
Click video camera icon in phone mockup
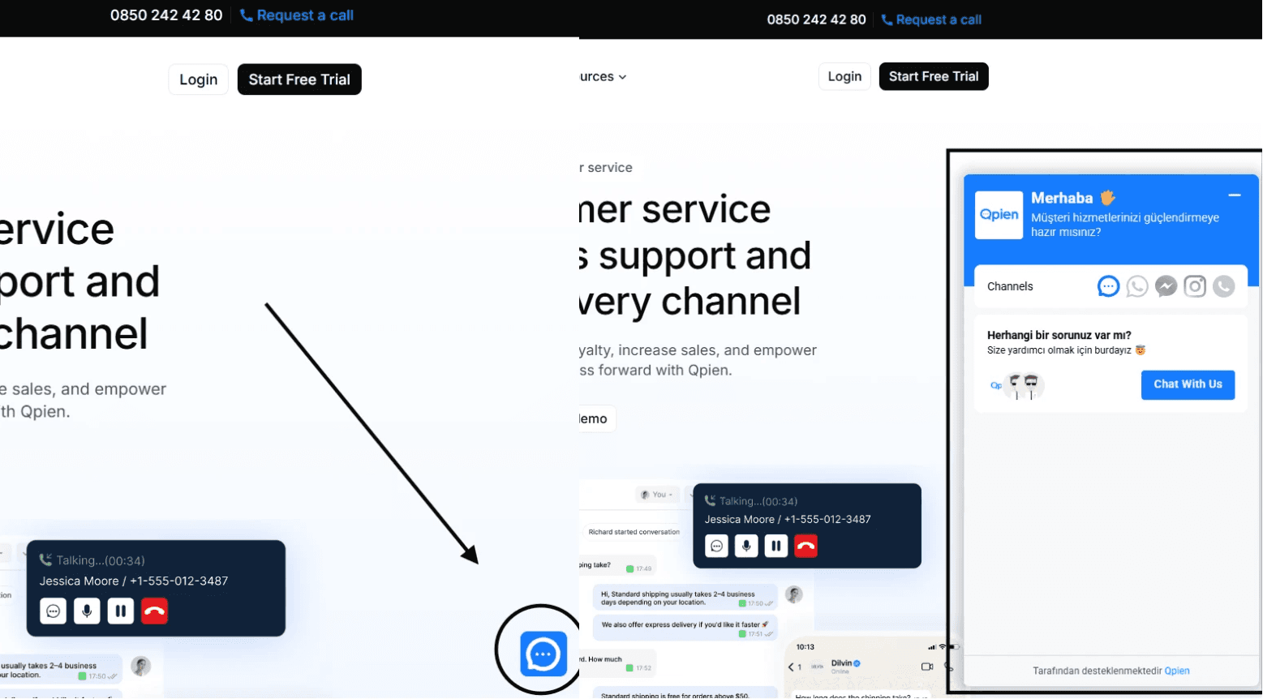927,667
